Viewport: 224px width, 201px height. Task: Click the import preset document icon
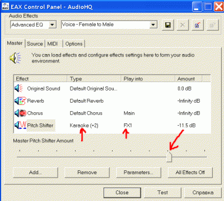[198, 25]
